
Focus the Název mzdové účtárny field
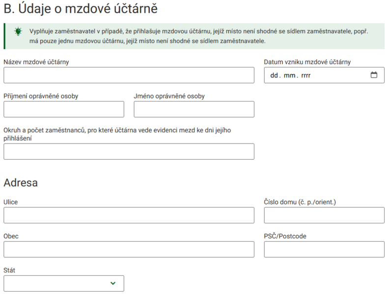pyautogui.click(x=129, y=75)
